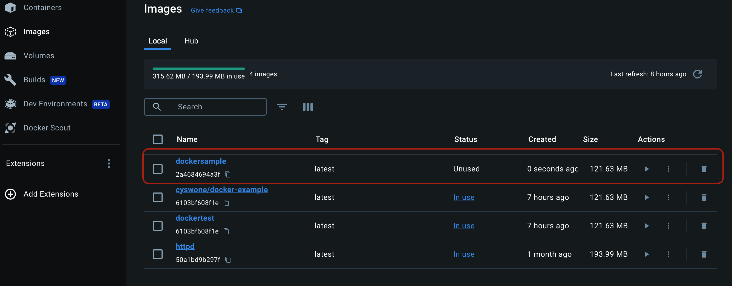Click the Builds wrench icon
732x286 pixels.
(x=10, y=80)
